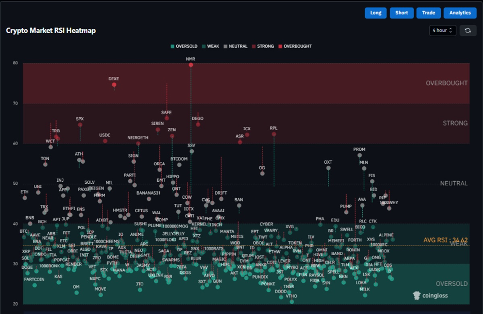Click the Crypto Market RSI Heatmap title
Viewport: 483px width, 314px height.
pos(51,31)
